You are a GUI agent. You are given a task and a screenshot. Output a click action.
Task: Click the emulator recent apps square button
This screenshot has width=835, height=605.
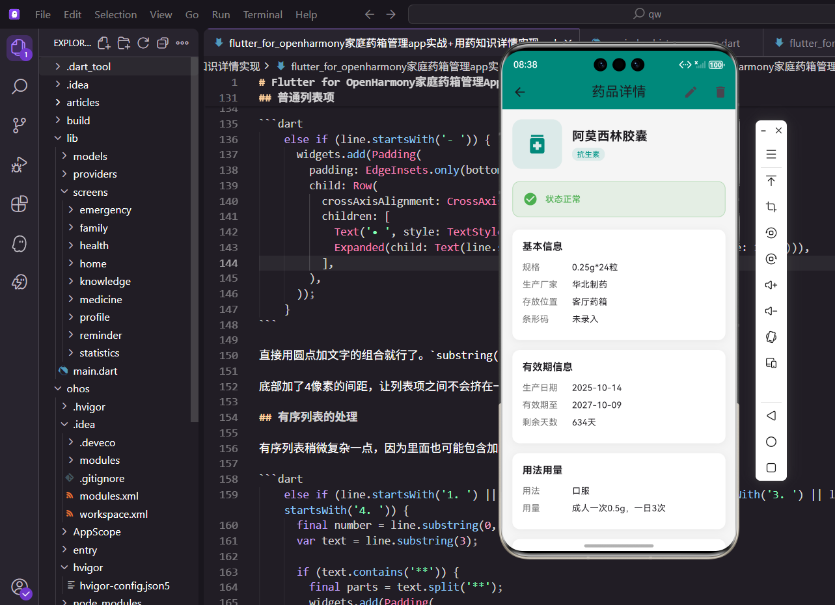point(771,468)
